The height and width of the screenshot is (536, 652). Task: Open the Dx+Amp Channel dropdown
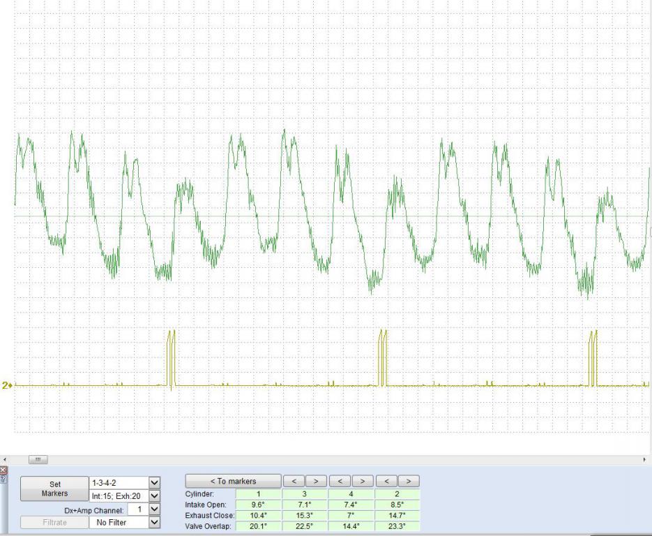point(155,509)
